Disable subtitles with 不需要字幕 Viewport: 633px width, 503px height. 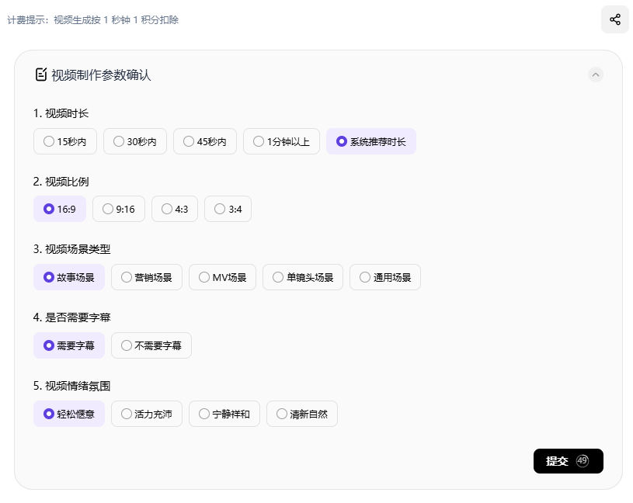[151, 345]
